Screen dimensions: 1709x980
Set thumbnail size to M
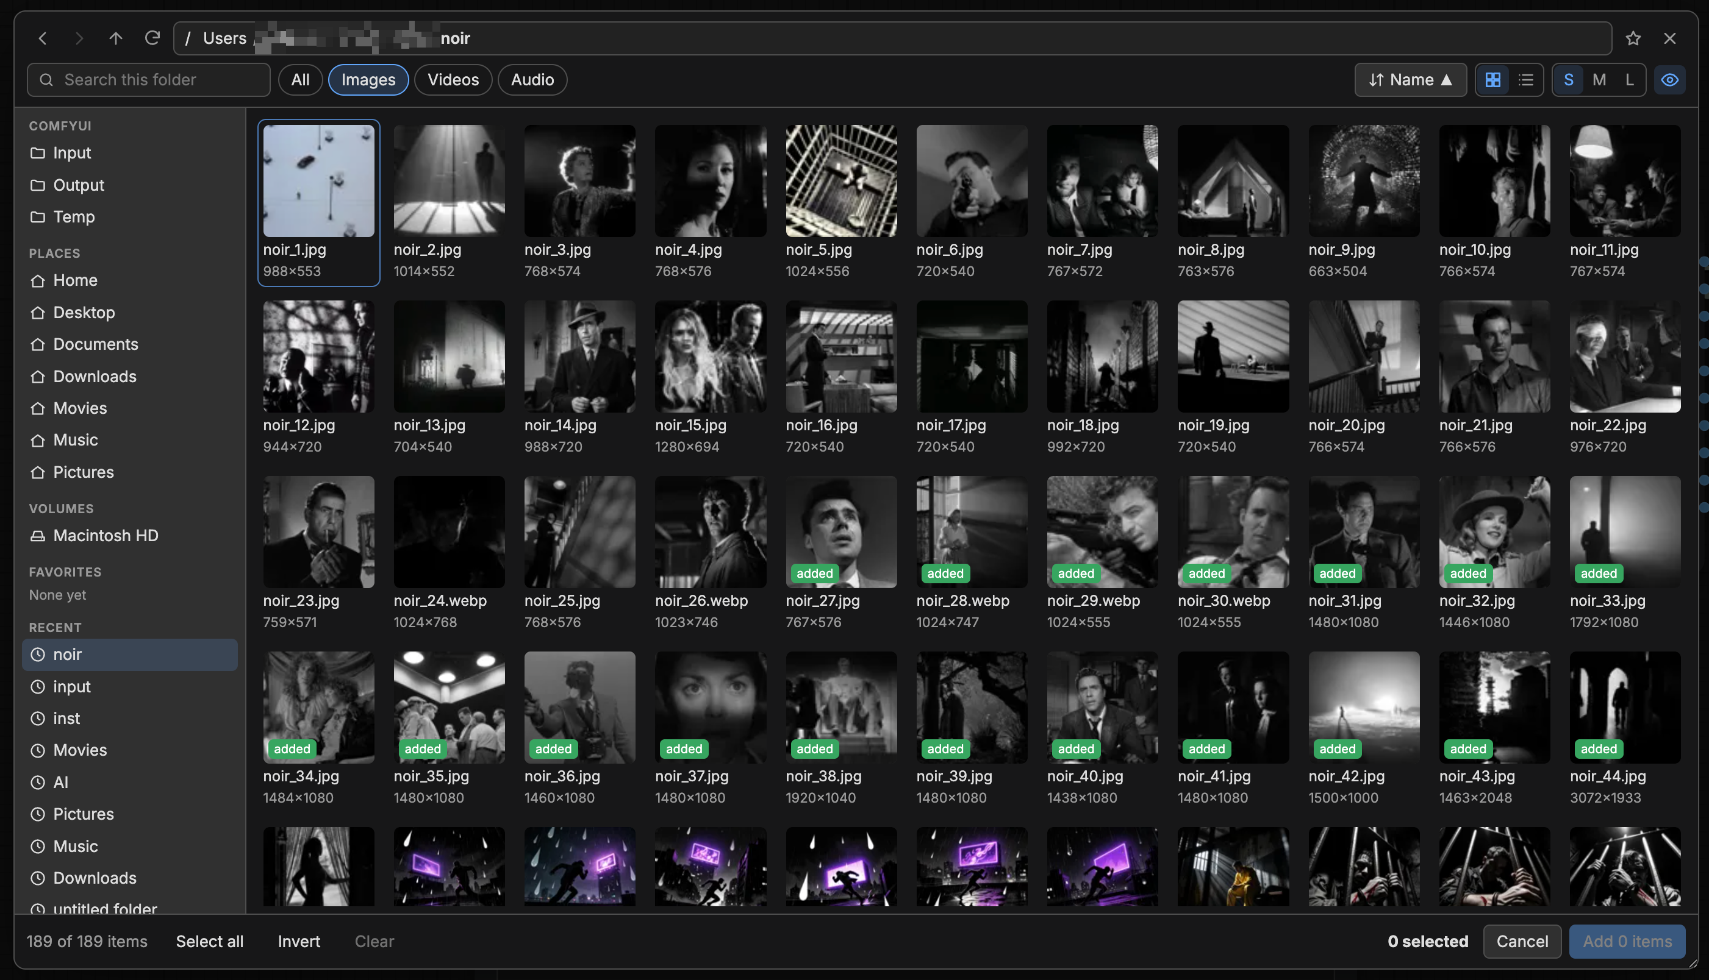click(1599, 80)
